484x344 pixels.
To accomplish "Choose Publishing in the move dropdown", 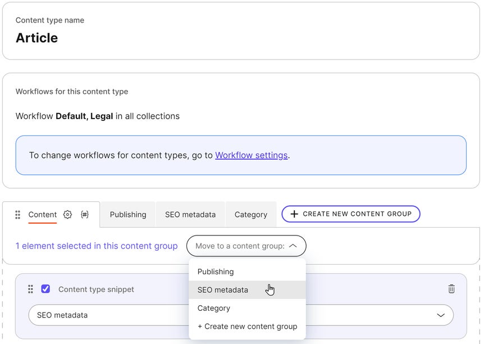I will 247,271.
